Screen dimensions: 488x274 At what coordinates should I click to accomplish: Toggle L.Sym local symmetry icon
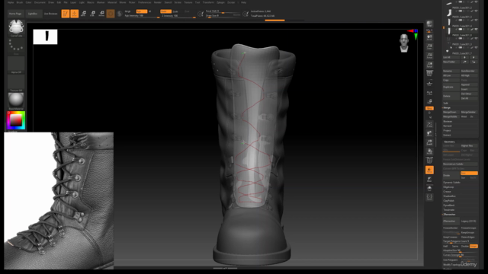click(x=429, y=93)
